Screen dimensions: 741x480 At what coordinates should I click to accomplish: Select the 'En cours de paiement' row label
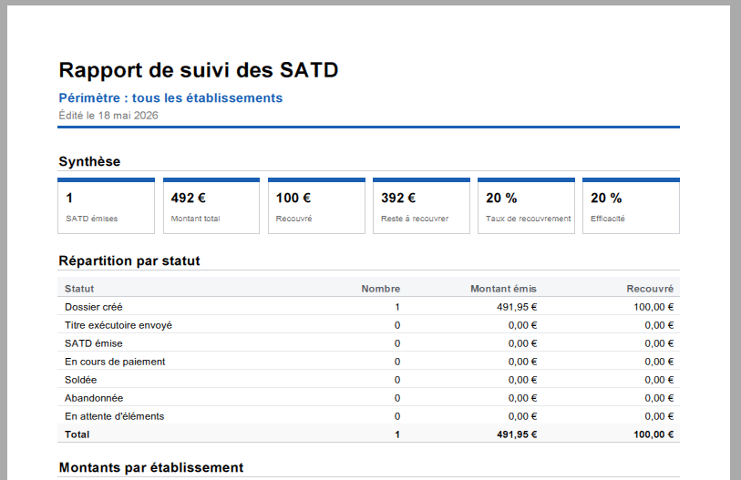(x=115, y=362)
